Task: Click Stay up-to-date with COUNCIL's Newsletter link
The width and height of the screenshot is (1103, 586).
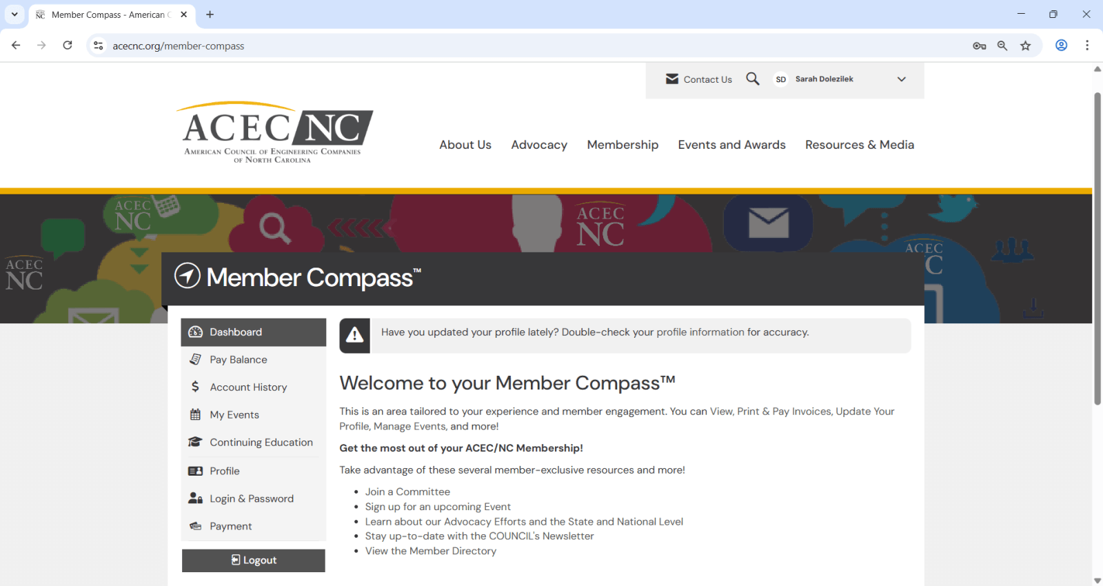Action: 479,536
